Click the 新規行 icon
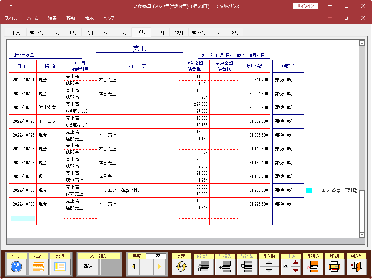372x279 pixels. [x=203, y=267]
